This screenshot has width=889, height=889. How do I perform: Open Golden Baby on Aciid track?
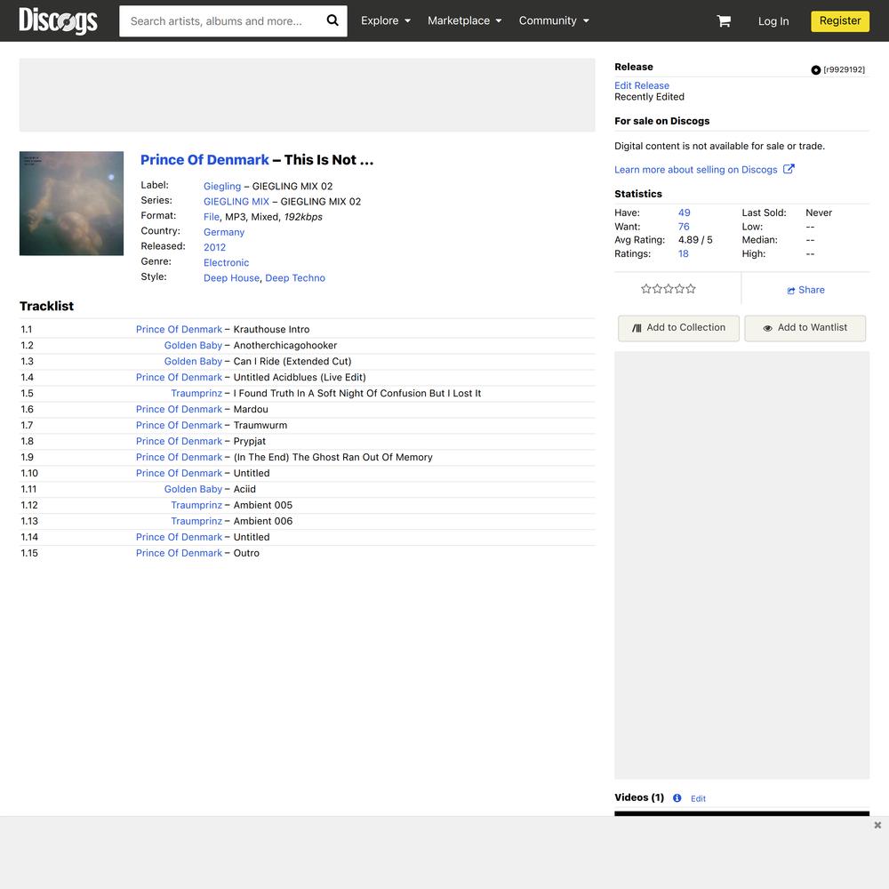(x=193, y=489)
